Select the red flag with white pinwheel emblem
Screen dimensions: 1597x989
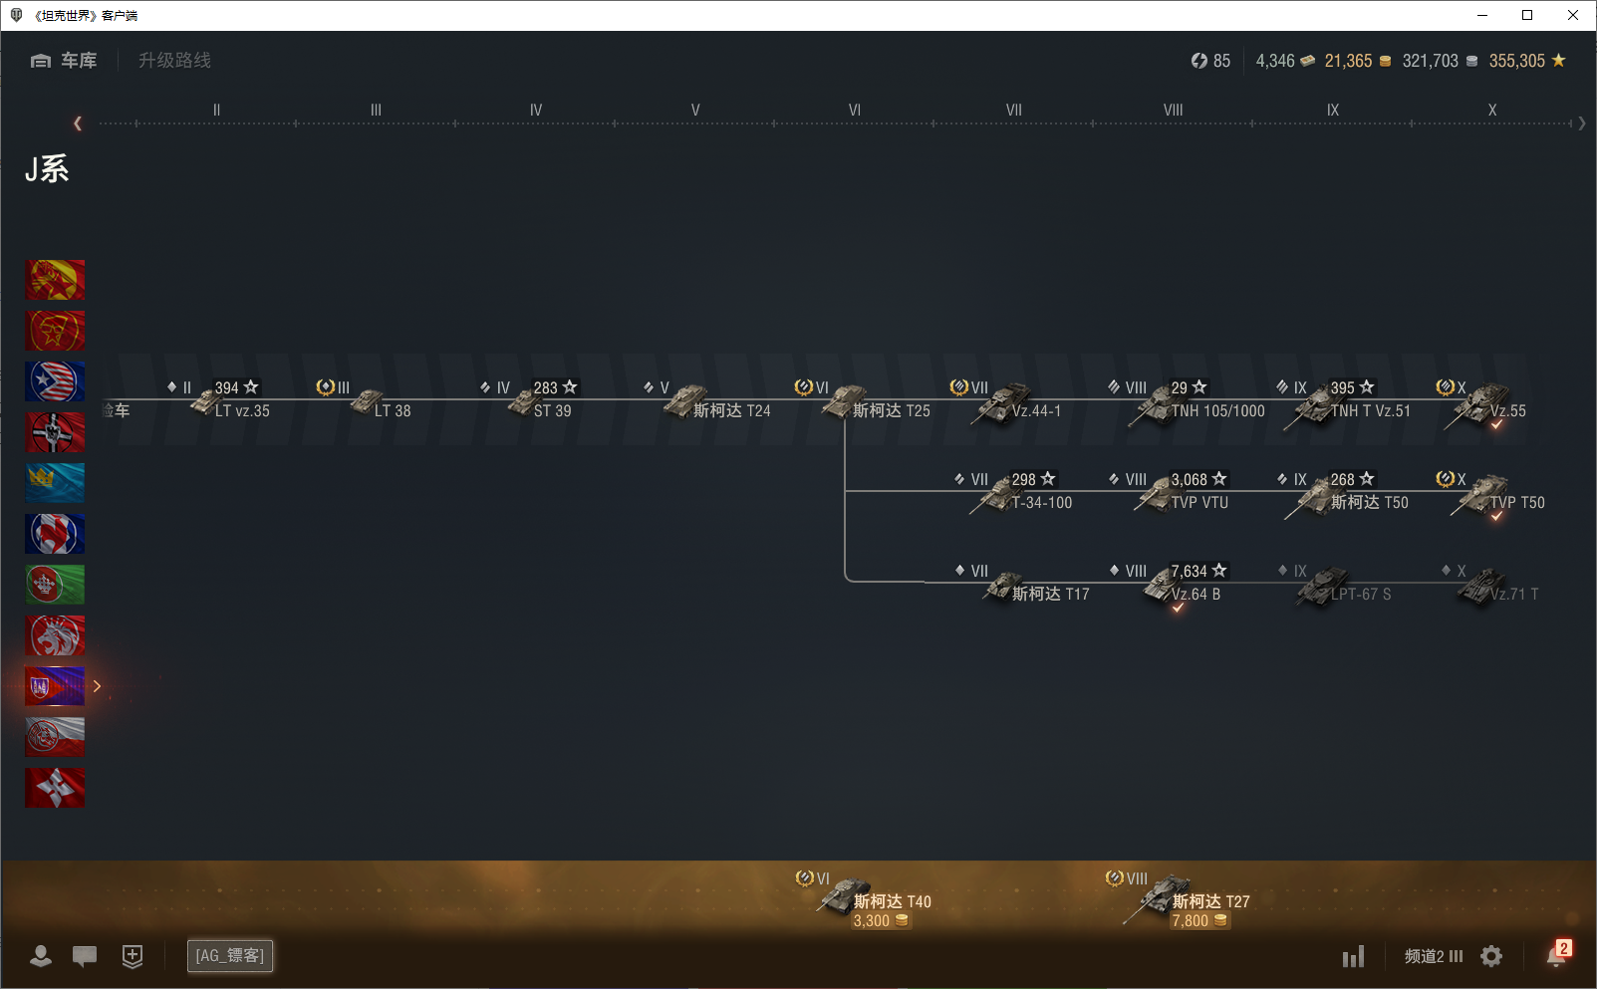(x=55, y=788)
